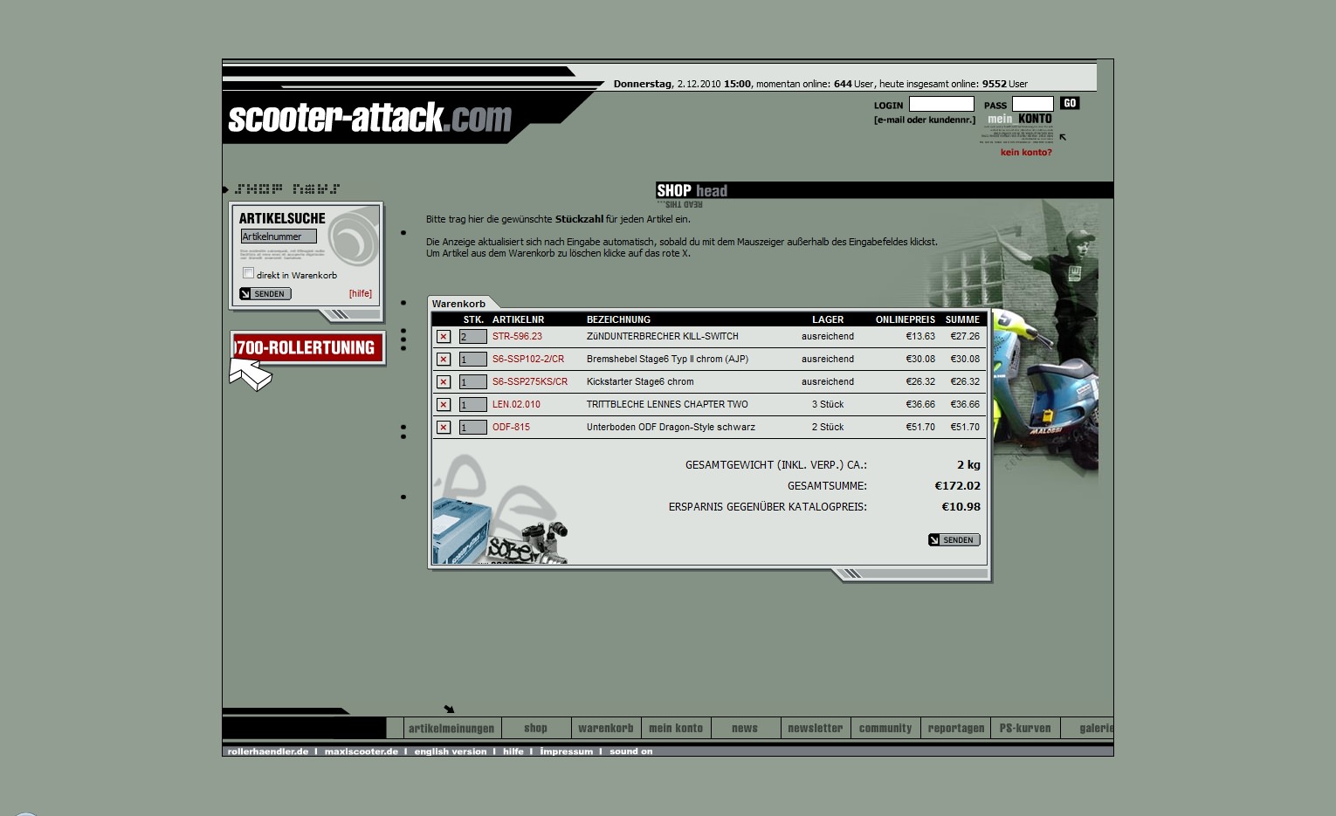Open kein konto? link

tap(1026, 153)
